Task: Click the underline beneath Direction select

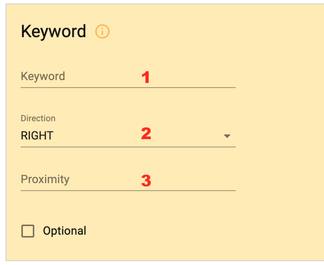Action: click(128, 147)
